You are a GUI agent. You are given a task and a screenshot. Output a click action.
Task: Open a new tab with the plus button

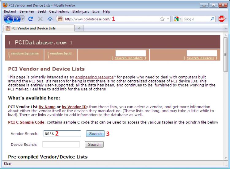(x=79, y=28)
